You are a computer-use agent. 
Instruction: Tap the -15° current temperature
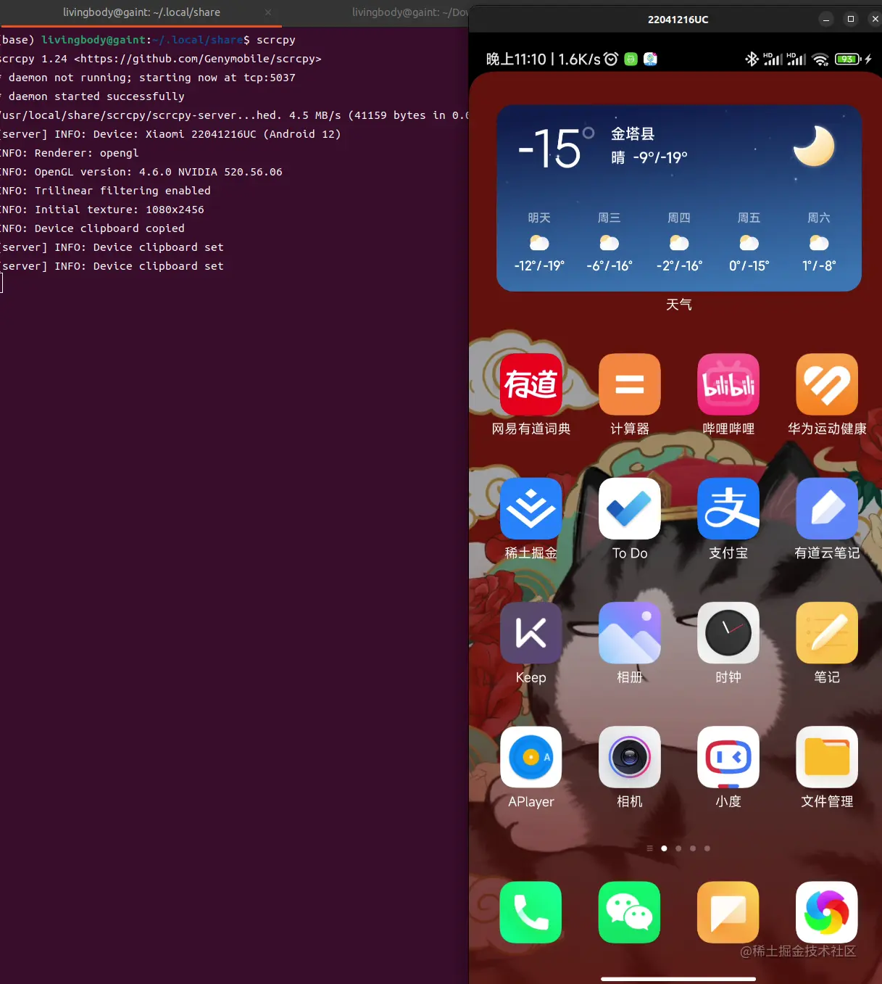tap(556, 148)
